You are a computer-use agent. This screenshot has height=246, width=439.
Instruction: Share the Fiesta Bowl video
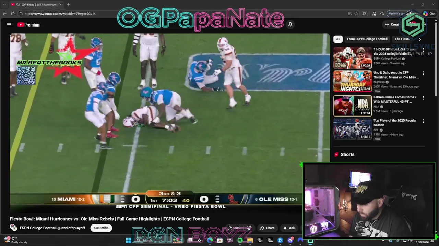pyautogui.click(x=267, y=228)
